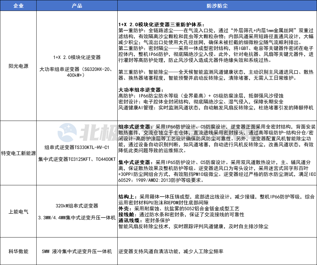The image size is (317, 265).
Task: Click the 企业 column header
Action: (x=18, y=5)
